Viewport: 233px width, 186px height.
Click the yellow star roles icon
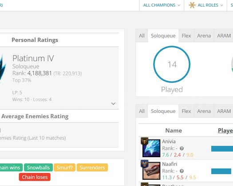tap(192, 5)
